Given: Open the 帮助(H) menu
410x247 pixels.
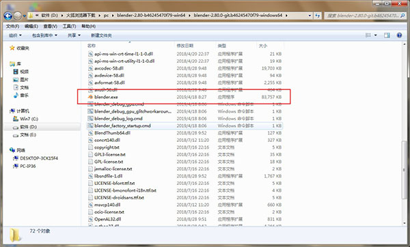Looking at the screenshot, I should (89, 27).
